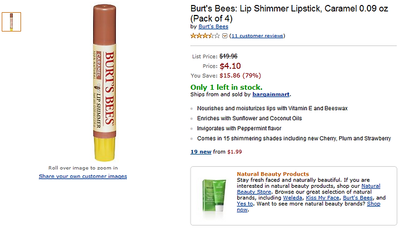Click the small product thumbnail image

pos(12,22)
